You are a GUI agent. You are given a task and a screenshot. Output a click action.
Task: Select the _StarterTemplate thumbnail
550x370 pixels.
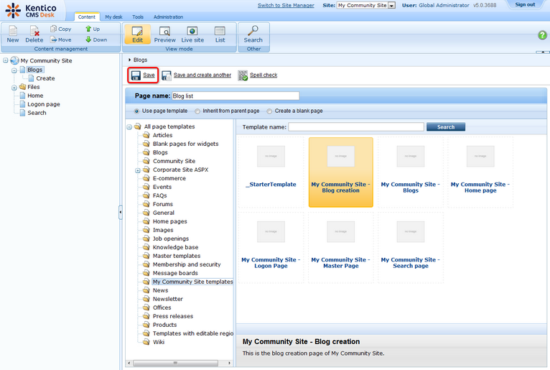[x=271, y=172]
